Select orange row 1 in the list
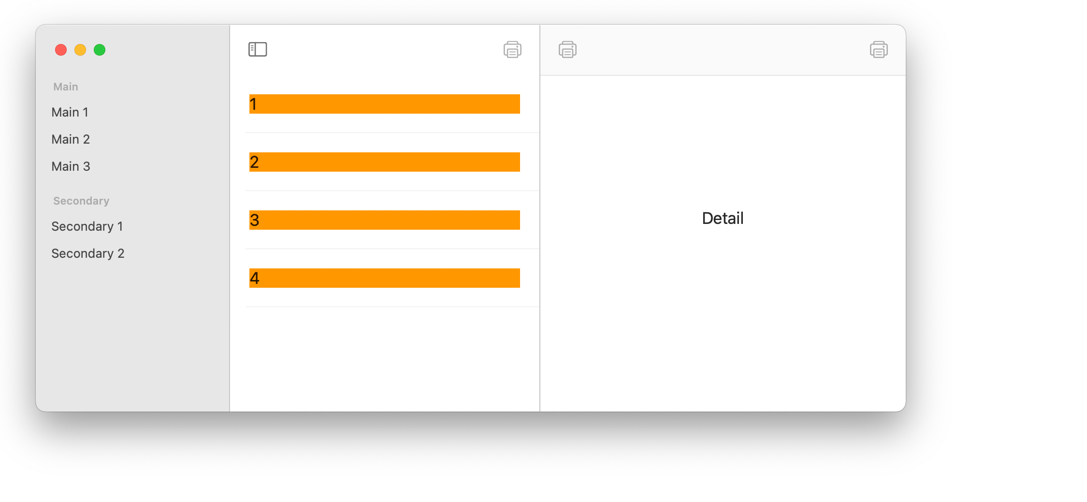Image resolution: width=1087 pixels, height=502 pixels. click(385, 104)
